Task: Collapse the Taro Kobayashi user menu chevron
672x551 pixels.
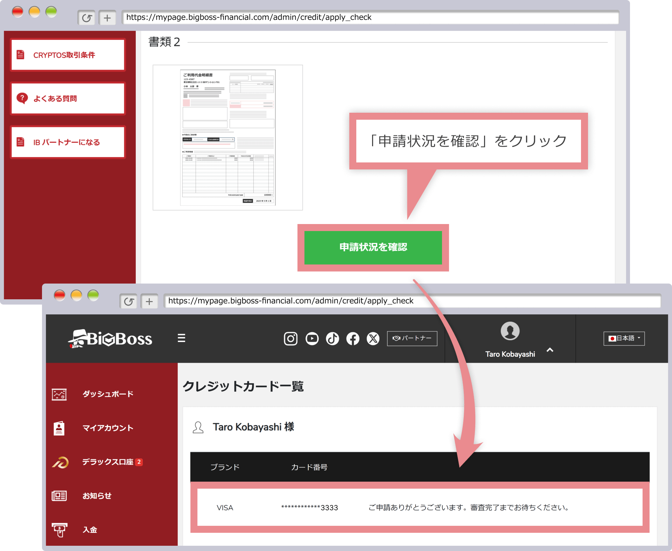Action: pos(550,350)
